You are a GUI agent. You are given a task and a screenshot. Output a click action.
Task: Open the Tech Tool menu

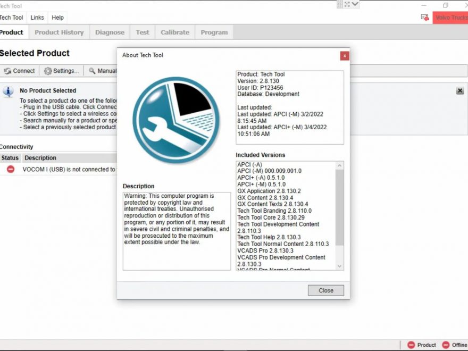[12, 18]
